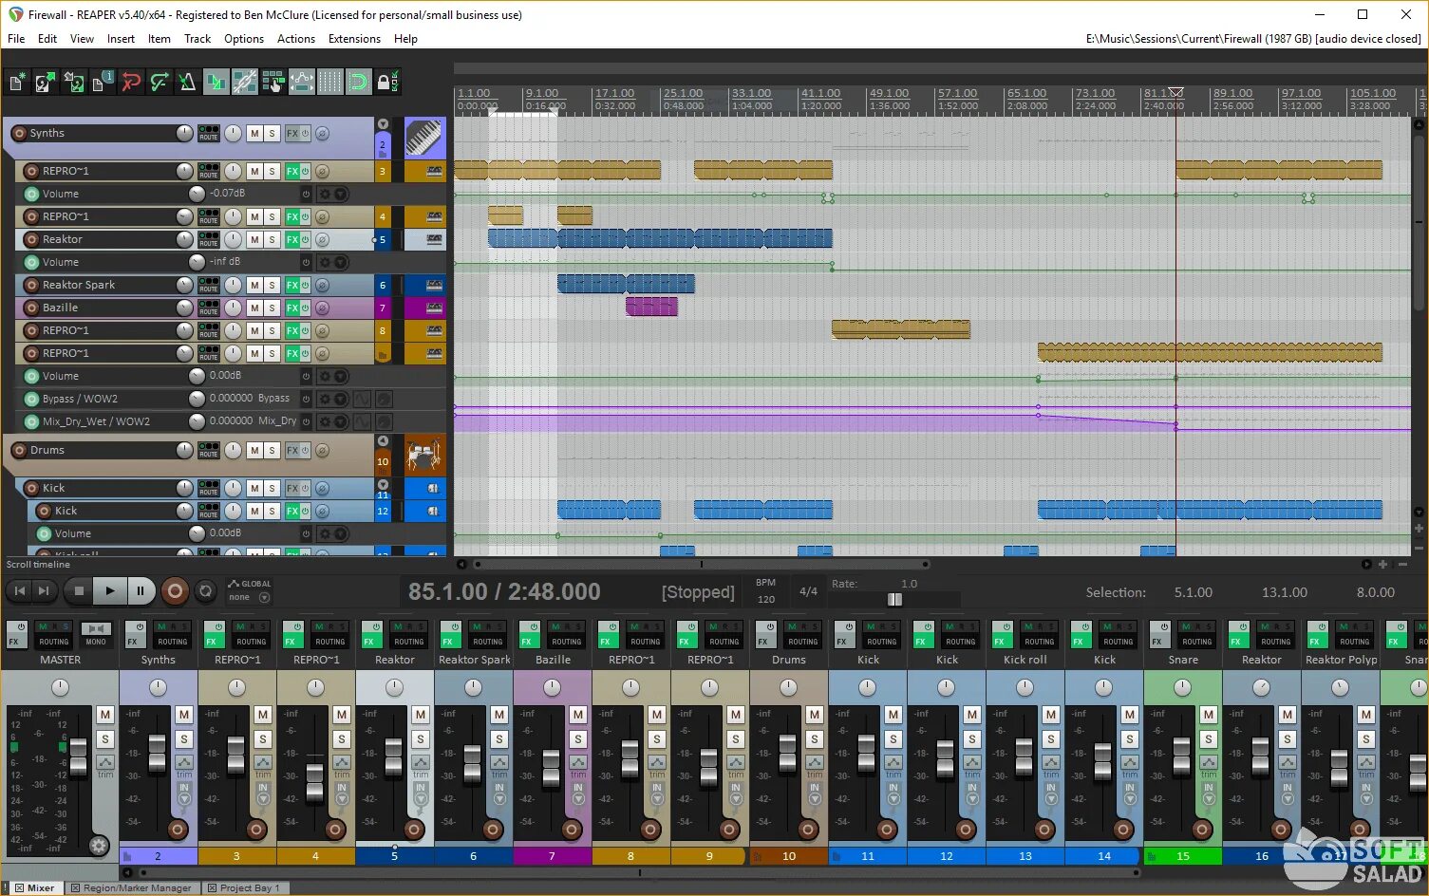Screen dimensions: 1429x896
Task: Click the MASTER strip gear settings icon
Action: click(99, 845)
